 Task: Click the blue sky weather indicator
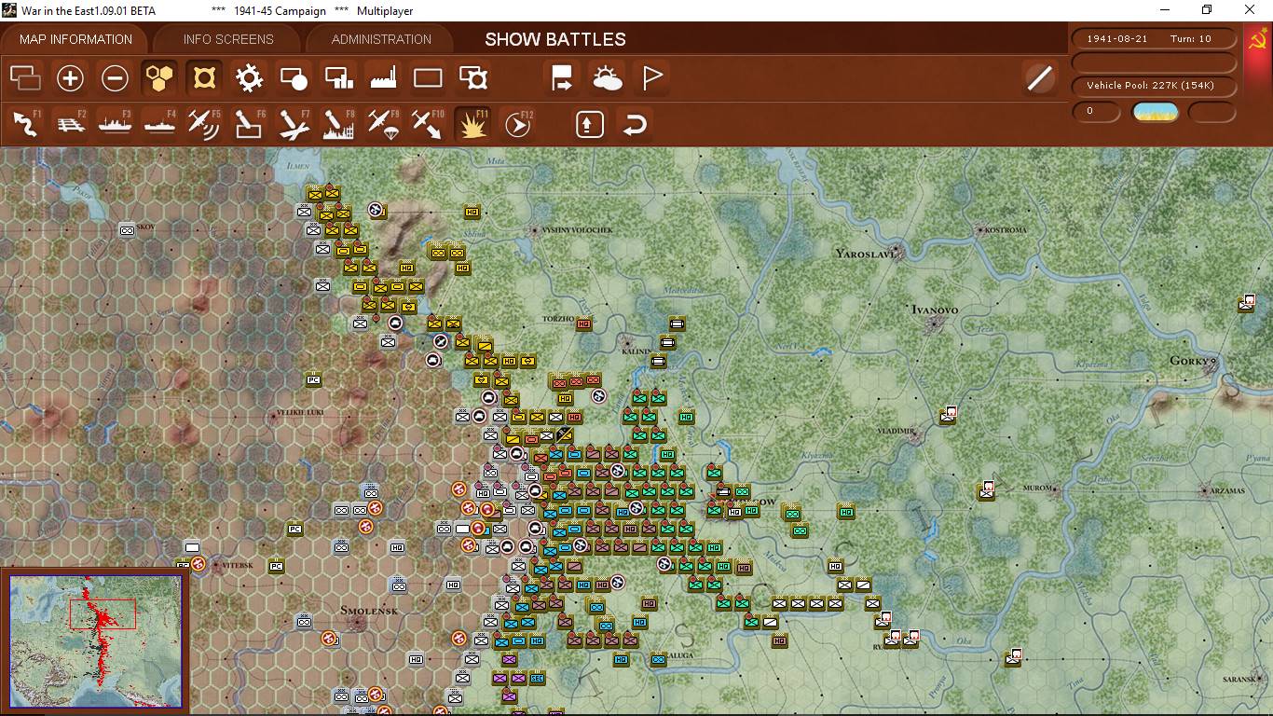click(x=1156, y=113)
